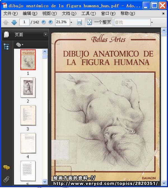This screenshot has width=168, height=188.
Task: Click the fit width scrolling icon
Action: tap(79, 22)
